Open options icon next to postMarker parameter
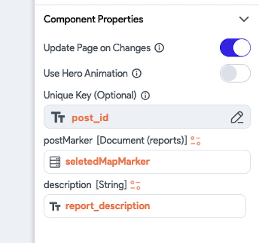The height and width of the screenshot is (243, 259). [x=196, y=141]
